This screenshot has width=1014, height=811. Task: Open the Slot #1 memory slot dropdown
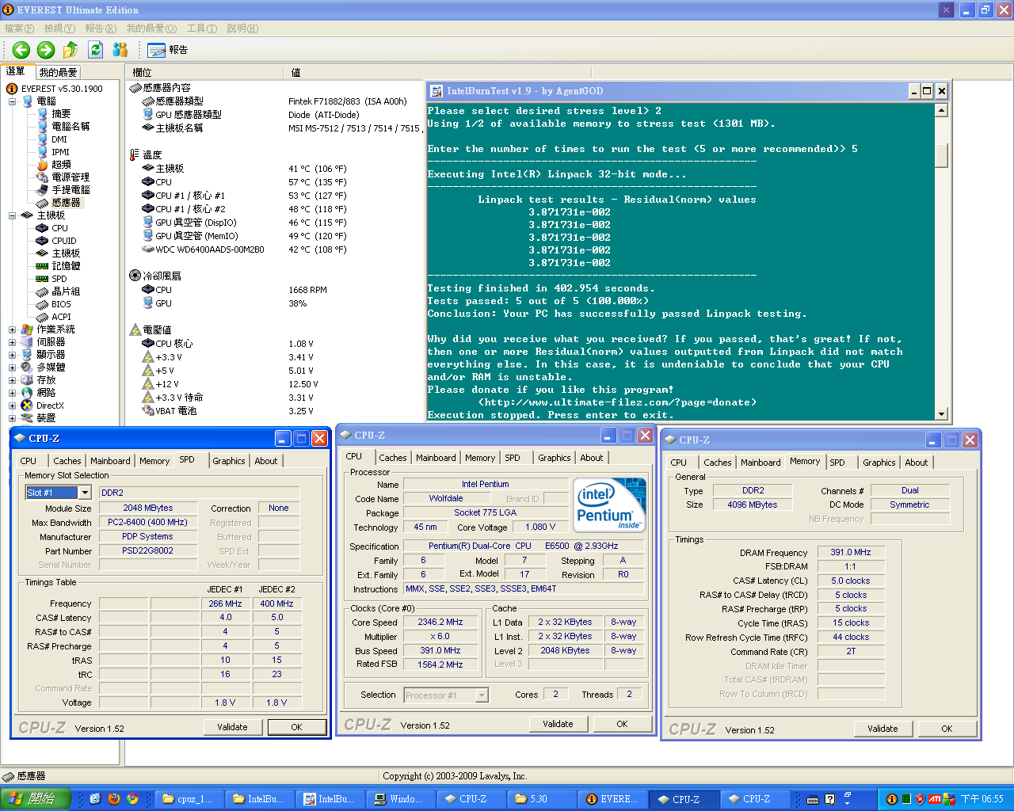pos(85,493)
